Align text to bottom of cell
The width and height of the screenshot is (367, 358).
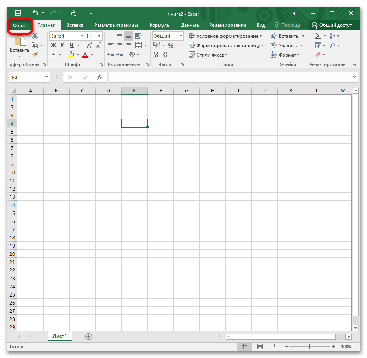[x=129, y=36]
